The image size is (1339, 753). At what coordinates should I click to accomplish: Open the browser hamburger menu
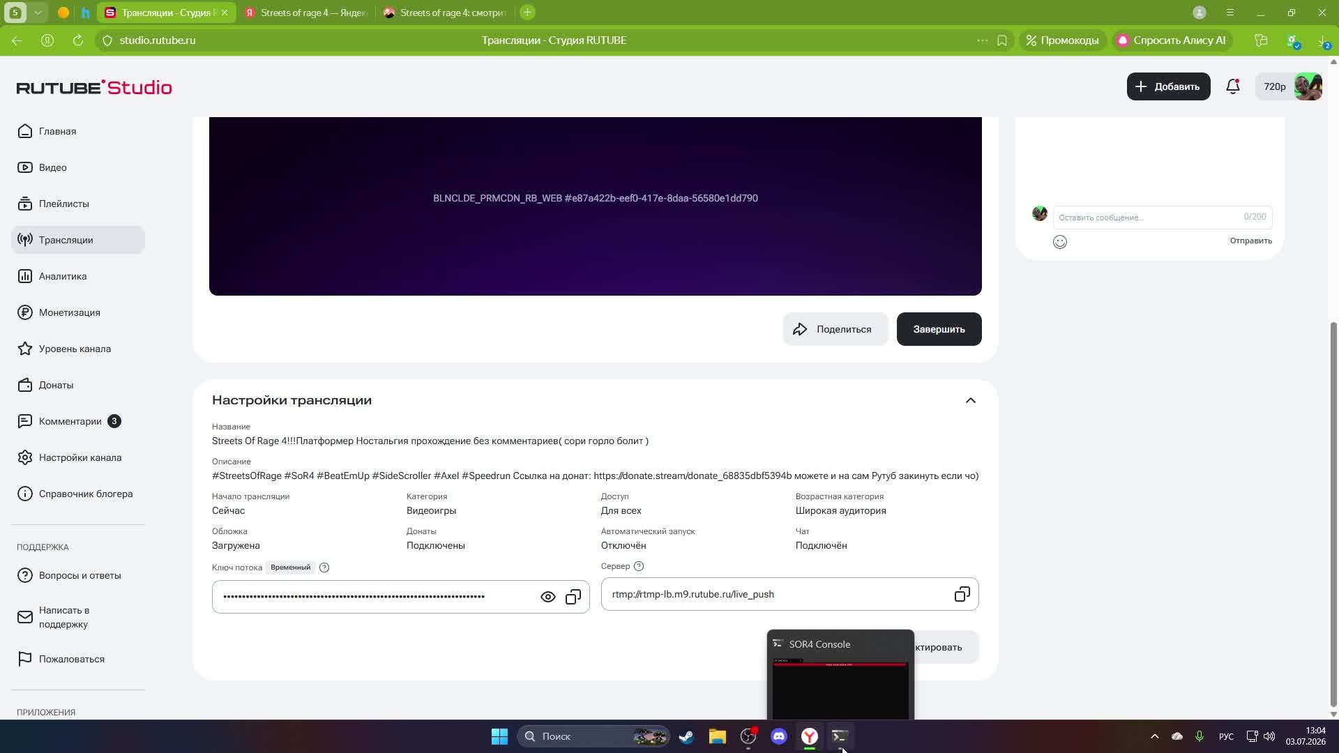click(1230, 13)
